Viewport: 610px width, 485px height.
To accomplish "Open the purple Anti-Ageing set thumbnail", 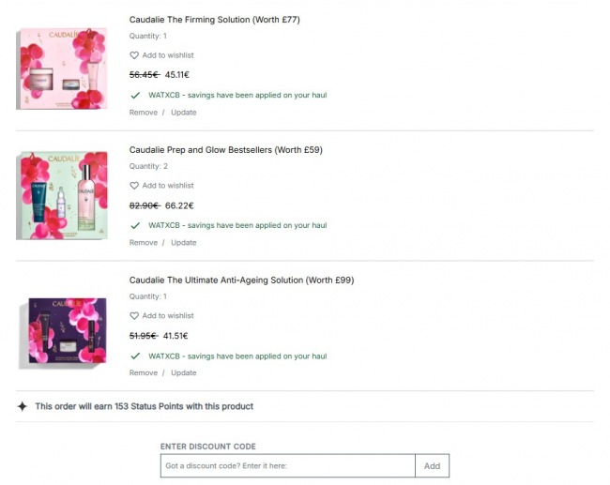I will click(x=62, y=331).
